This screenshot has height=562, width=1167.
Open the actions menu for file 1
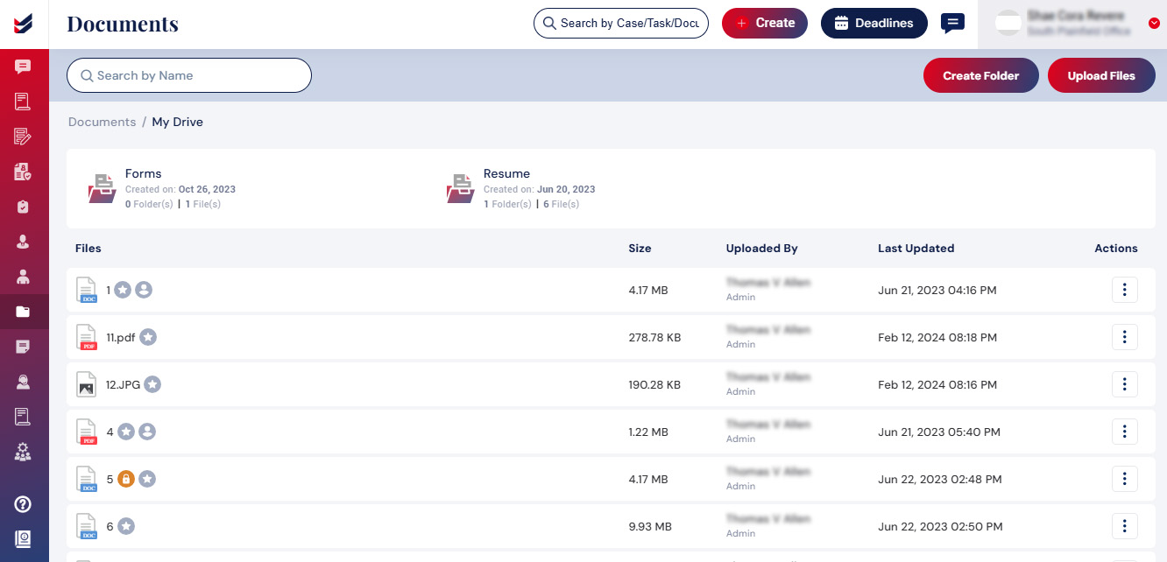[x=1125, y=290]
